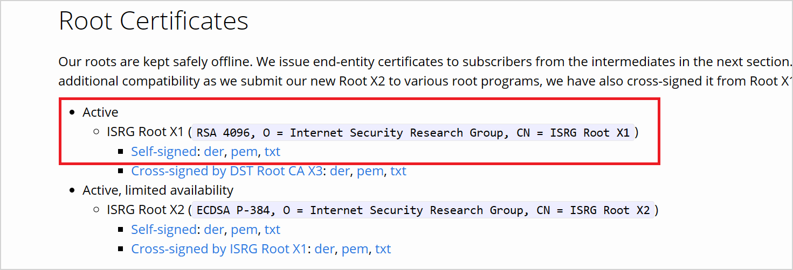This screenshot has width=793, height=270.
Task: Click the Root Certificates heading
Action: (154, 21)
